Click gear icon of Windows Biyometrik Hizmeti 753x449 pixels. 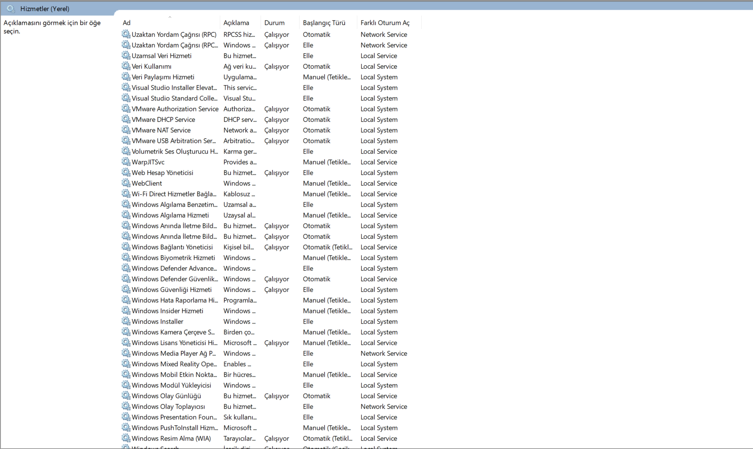click(x=126, y=258)
